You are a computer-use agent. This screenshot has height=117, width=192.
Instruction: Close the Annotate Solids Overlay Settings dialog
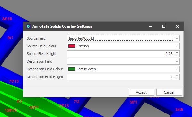point(177,26)
